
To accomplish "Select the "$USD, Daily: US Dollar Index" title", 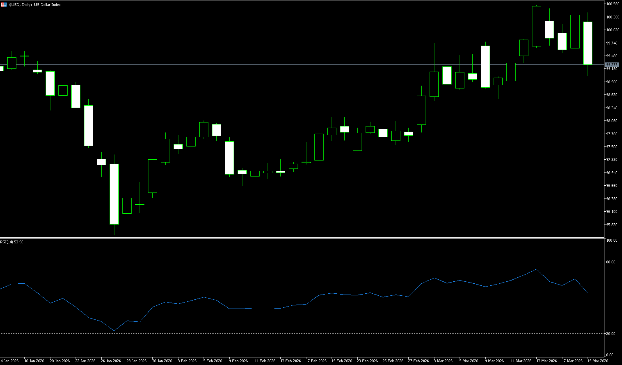I will 35,5.
